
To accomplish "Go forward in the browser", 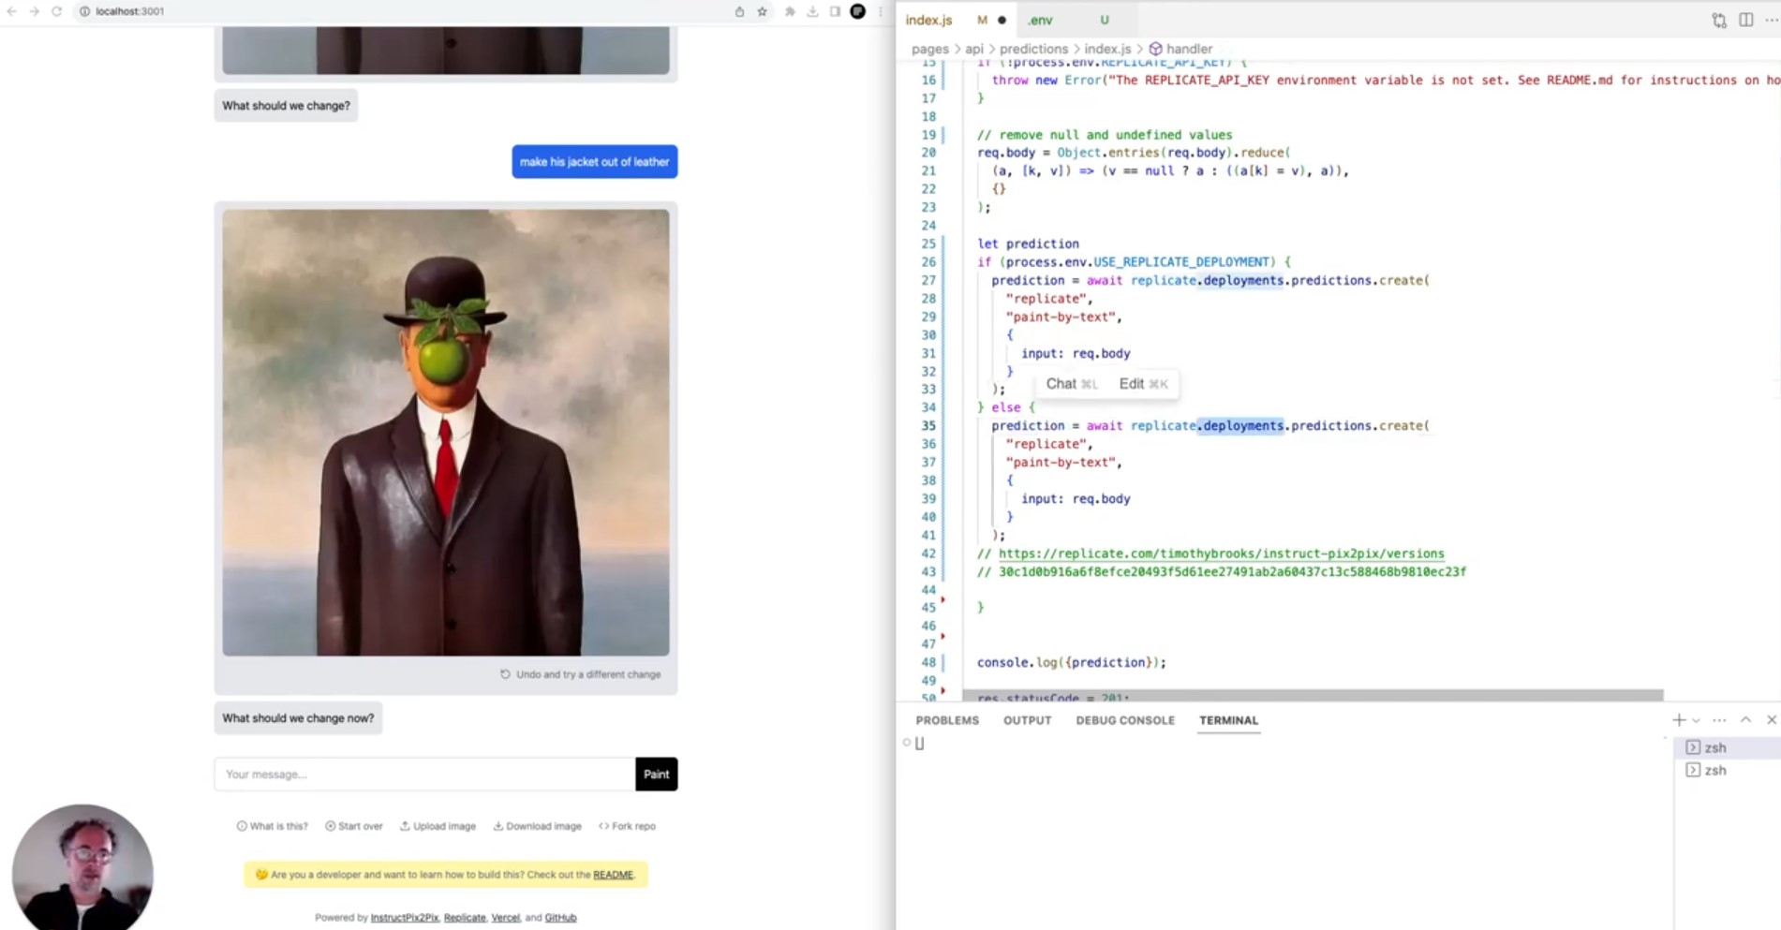I will click(x=34, y=11).
